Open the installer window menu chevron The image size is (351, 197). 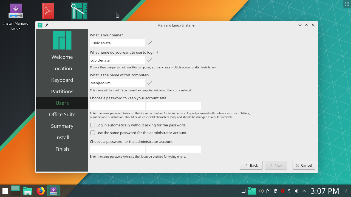tap(300, 25)
